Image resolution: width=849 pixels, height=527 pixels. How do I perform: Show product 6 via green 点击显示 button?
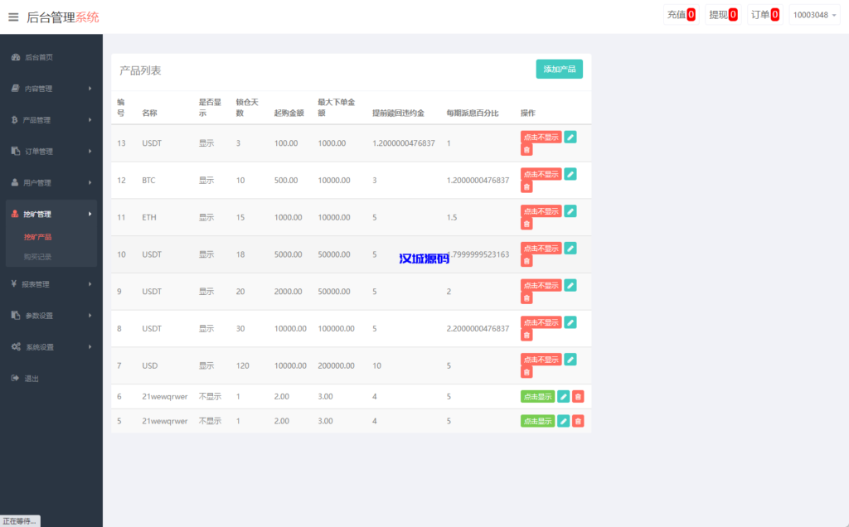click(537, 397)
